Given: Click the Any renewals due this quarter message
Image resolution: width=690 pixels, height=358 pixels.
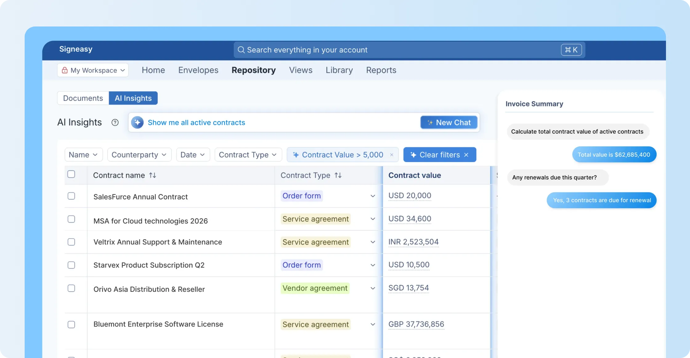Looking at the screenshot, I should point(558,177).
